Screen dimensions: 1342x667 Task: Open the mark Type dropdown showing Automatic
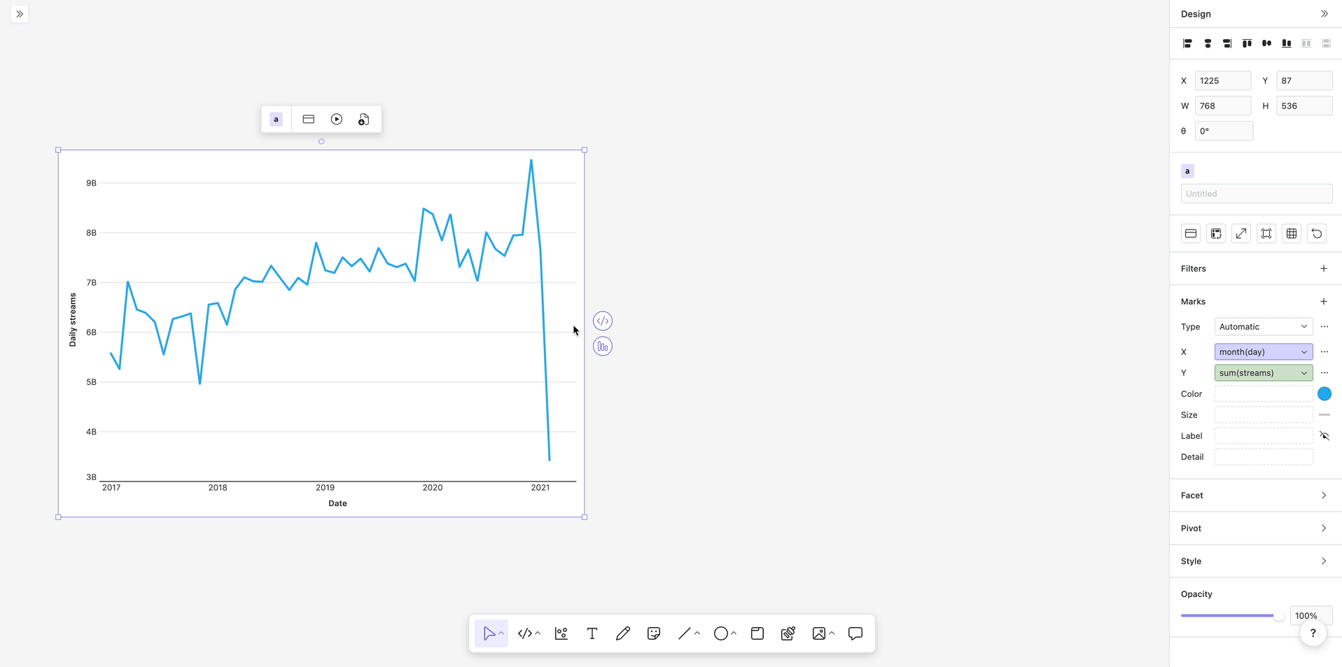pyautogui.click(x=1264, y=327)
